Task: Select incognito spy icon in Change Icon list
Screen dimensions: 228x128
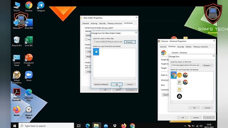Action: pos(179,96)
